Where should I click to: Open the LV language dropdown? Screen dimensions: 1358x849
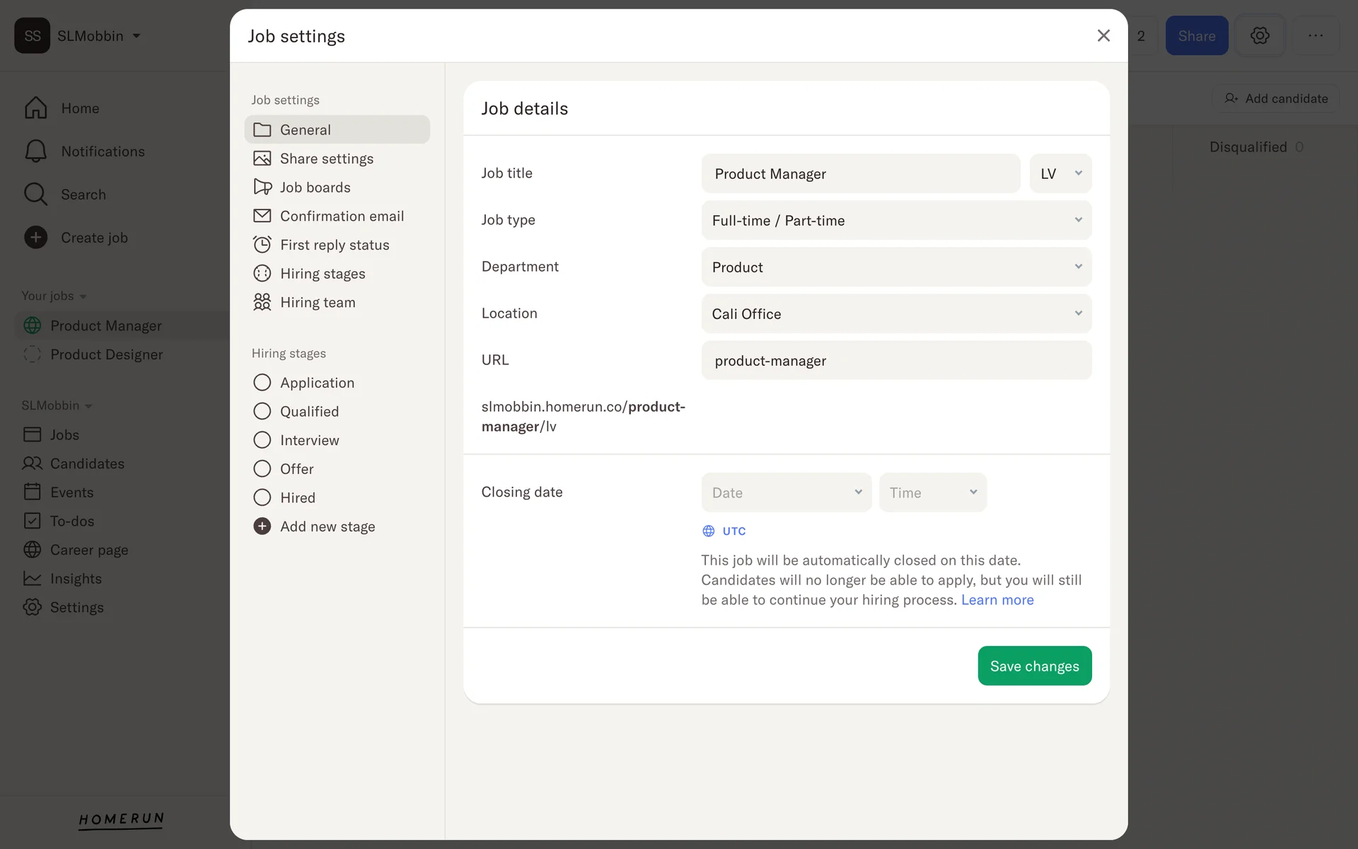tap(1060, 173)
